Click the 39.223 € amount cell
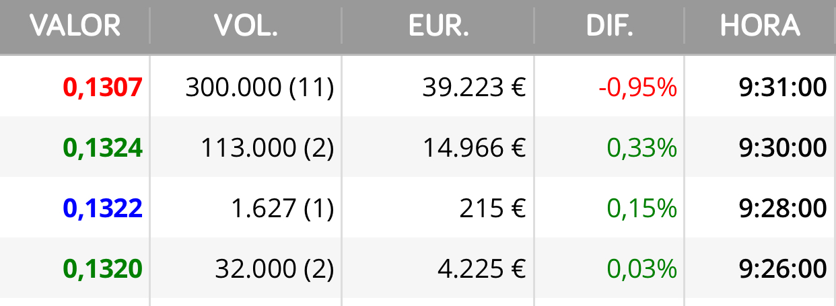This screenshot has height=306, width=836. tap(474, 87)
